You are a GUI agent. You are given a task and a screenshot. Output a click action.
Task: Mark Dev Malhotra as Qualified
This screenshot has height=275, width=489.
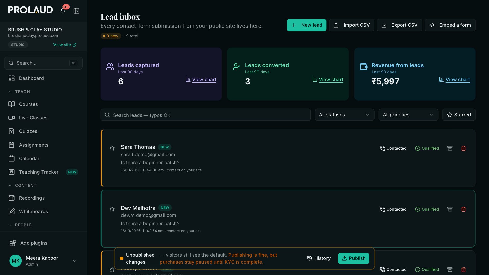[427, 209]
